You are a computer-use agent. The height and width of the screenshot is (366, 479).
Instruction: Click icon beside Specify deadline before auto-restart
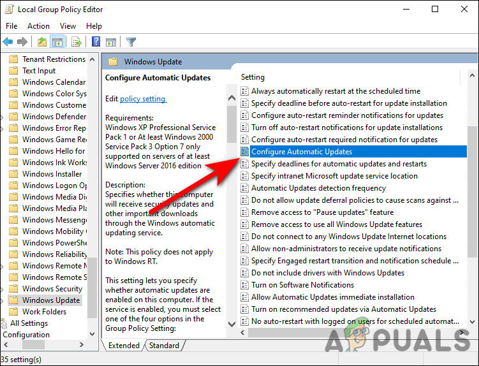click(244, 103)
